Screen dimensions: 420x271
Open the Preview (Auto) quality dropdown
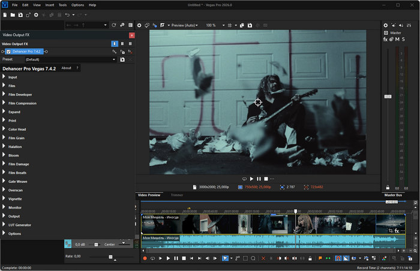tap(185, 25)
